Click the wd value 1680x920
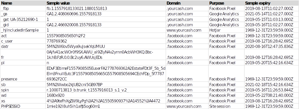 56,95
